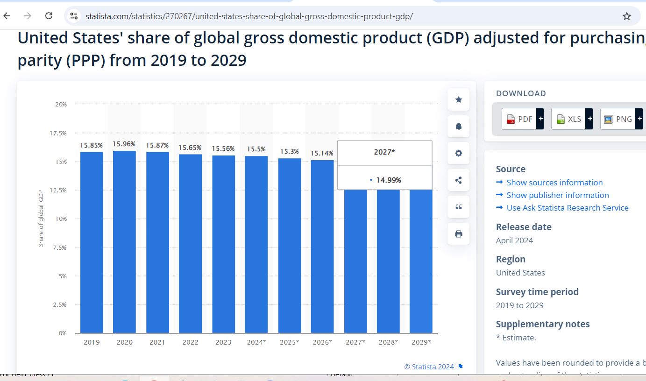The width and height of the screenshot is (646, 381).
Task: Click the quotation mark citation icon
Action: pyautogui.click(x=458, y=207)
